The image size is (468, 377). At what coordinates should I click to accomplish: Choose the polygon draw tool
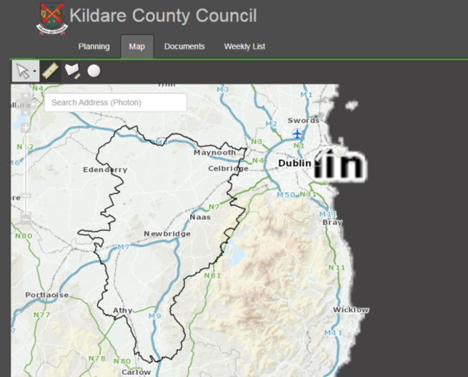(x=73, y=71)
